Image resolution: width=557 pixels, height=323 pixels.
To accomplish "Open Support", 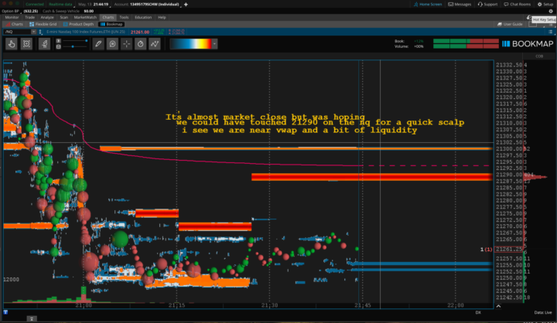I will [487, 5].
